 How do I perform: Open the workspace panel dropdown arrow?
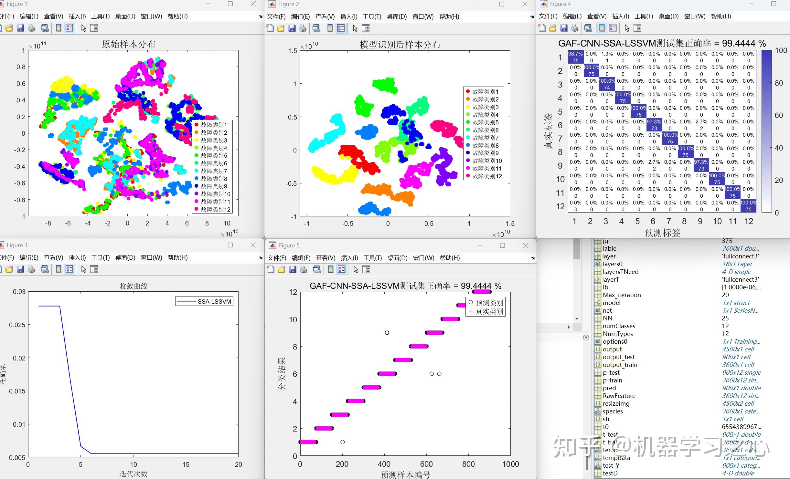tap(587, 337)
